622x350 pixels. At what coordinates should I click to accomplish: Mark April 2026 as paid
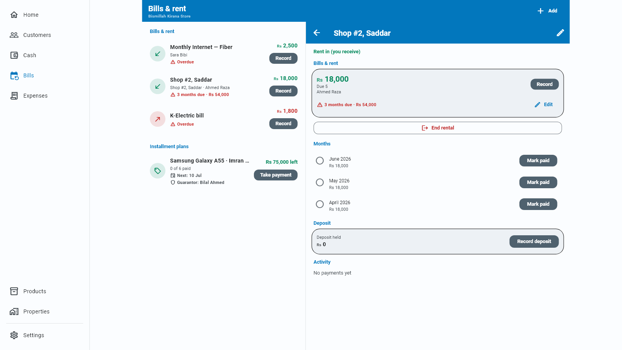pyautogui.click(x=538, y=204)
